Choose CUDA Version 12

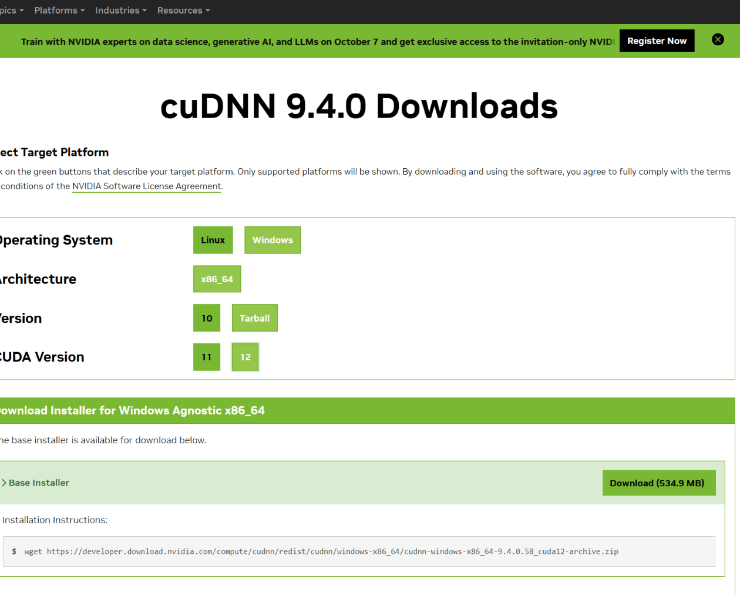point(245,357)
